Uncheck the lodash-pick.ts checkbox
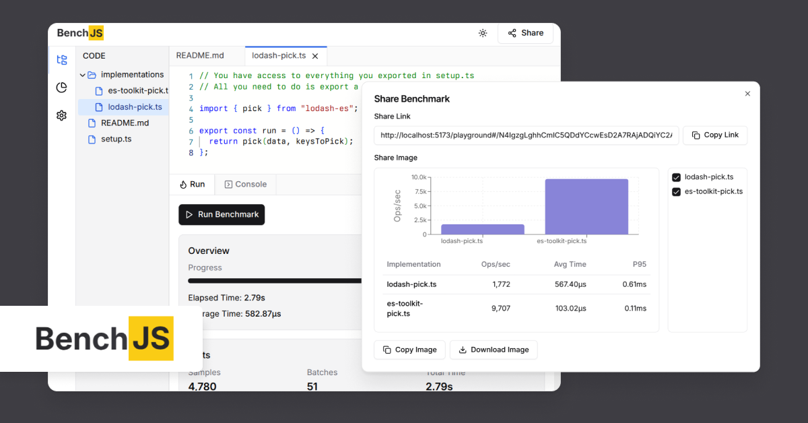This screenshot has height=423, width=808. point(677,177)
